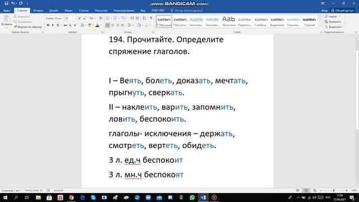Viewport: 359px width, 202px height.
Task: Switch to the Ссылки tab
Action: [84, 11]
